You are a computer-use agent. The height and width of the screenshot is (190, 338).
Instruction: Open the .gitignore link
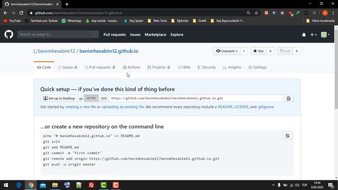tap(266, 107)
